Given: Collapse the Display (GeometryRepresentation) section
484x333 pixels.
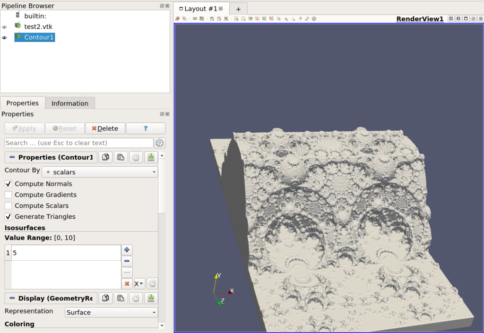Looking at the screenshot, I should (12, 298).
